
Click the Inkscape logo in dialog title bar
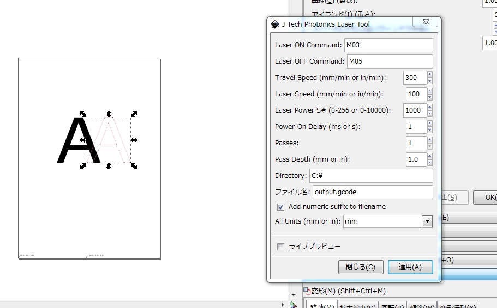coord(275,24)
